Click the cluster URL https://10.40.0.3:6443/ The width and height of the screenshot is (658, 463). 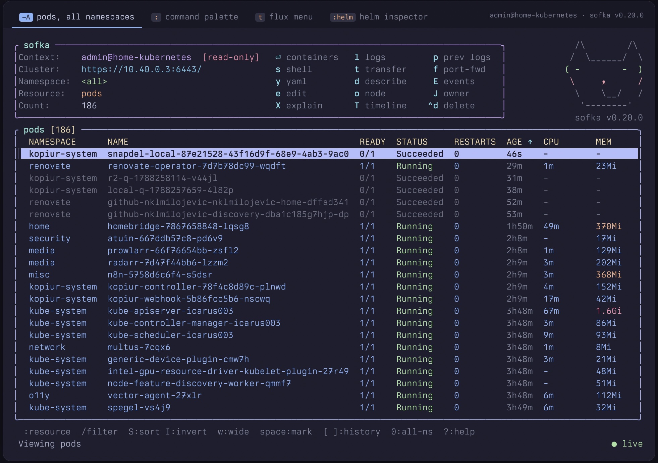142,69
